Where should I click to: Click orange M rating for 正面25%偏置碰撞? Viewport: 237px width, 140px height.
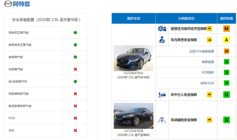tap(226, 51)
